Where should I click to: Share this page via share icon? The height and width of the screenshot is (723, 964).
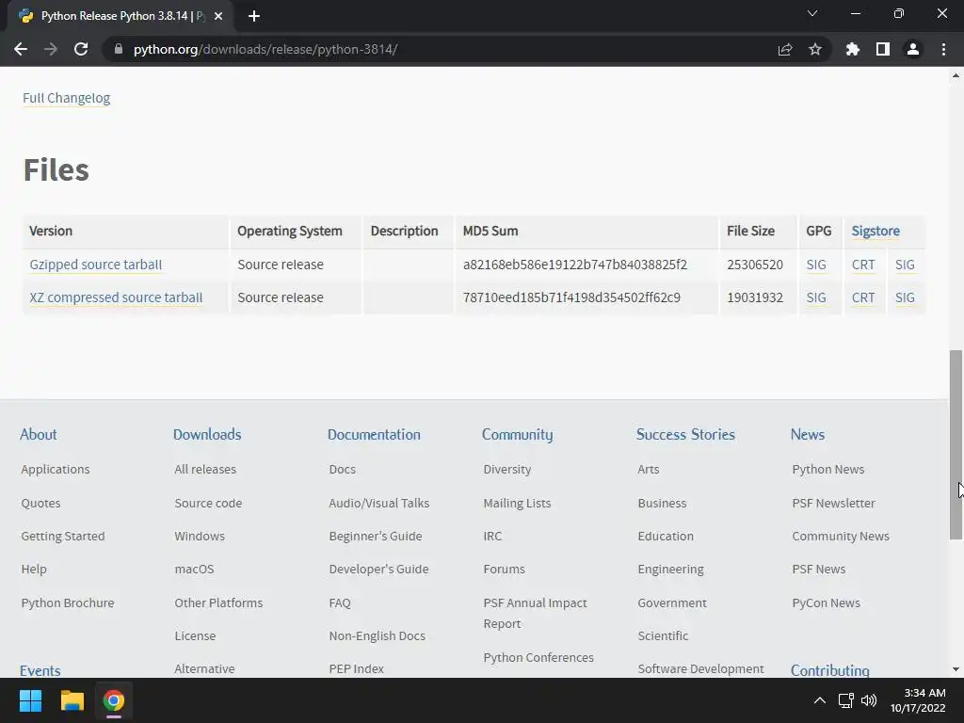tap(785, 49)
